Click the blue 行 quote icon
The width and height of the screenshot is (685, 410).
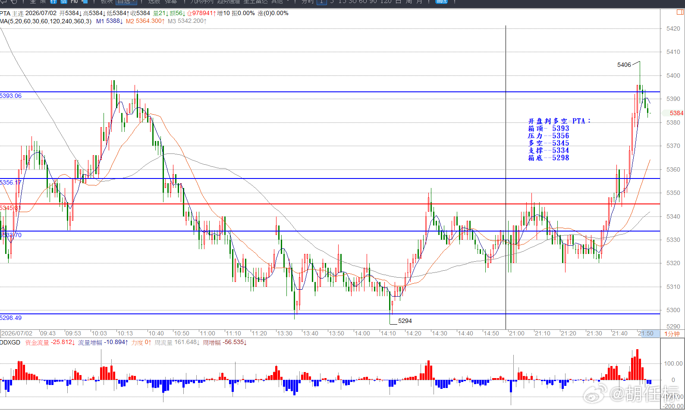[53, 2]
